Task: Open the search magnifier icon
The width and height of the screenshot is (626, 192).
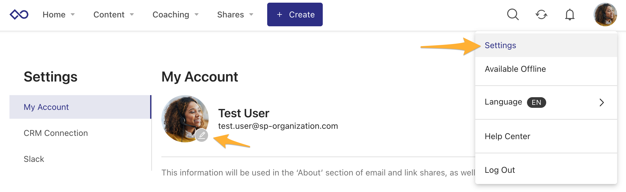Action: click(x=513, y=14)
